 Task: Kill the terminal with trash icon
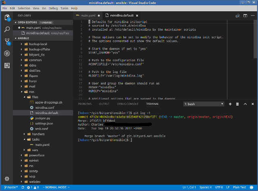[x=237, y=104]
